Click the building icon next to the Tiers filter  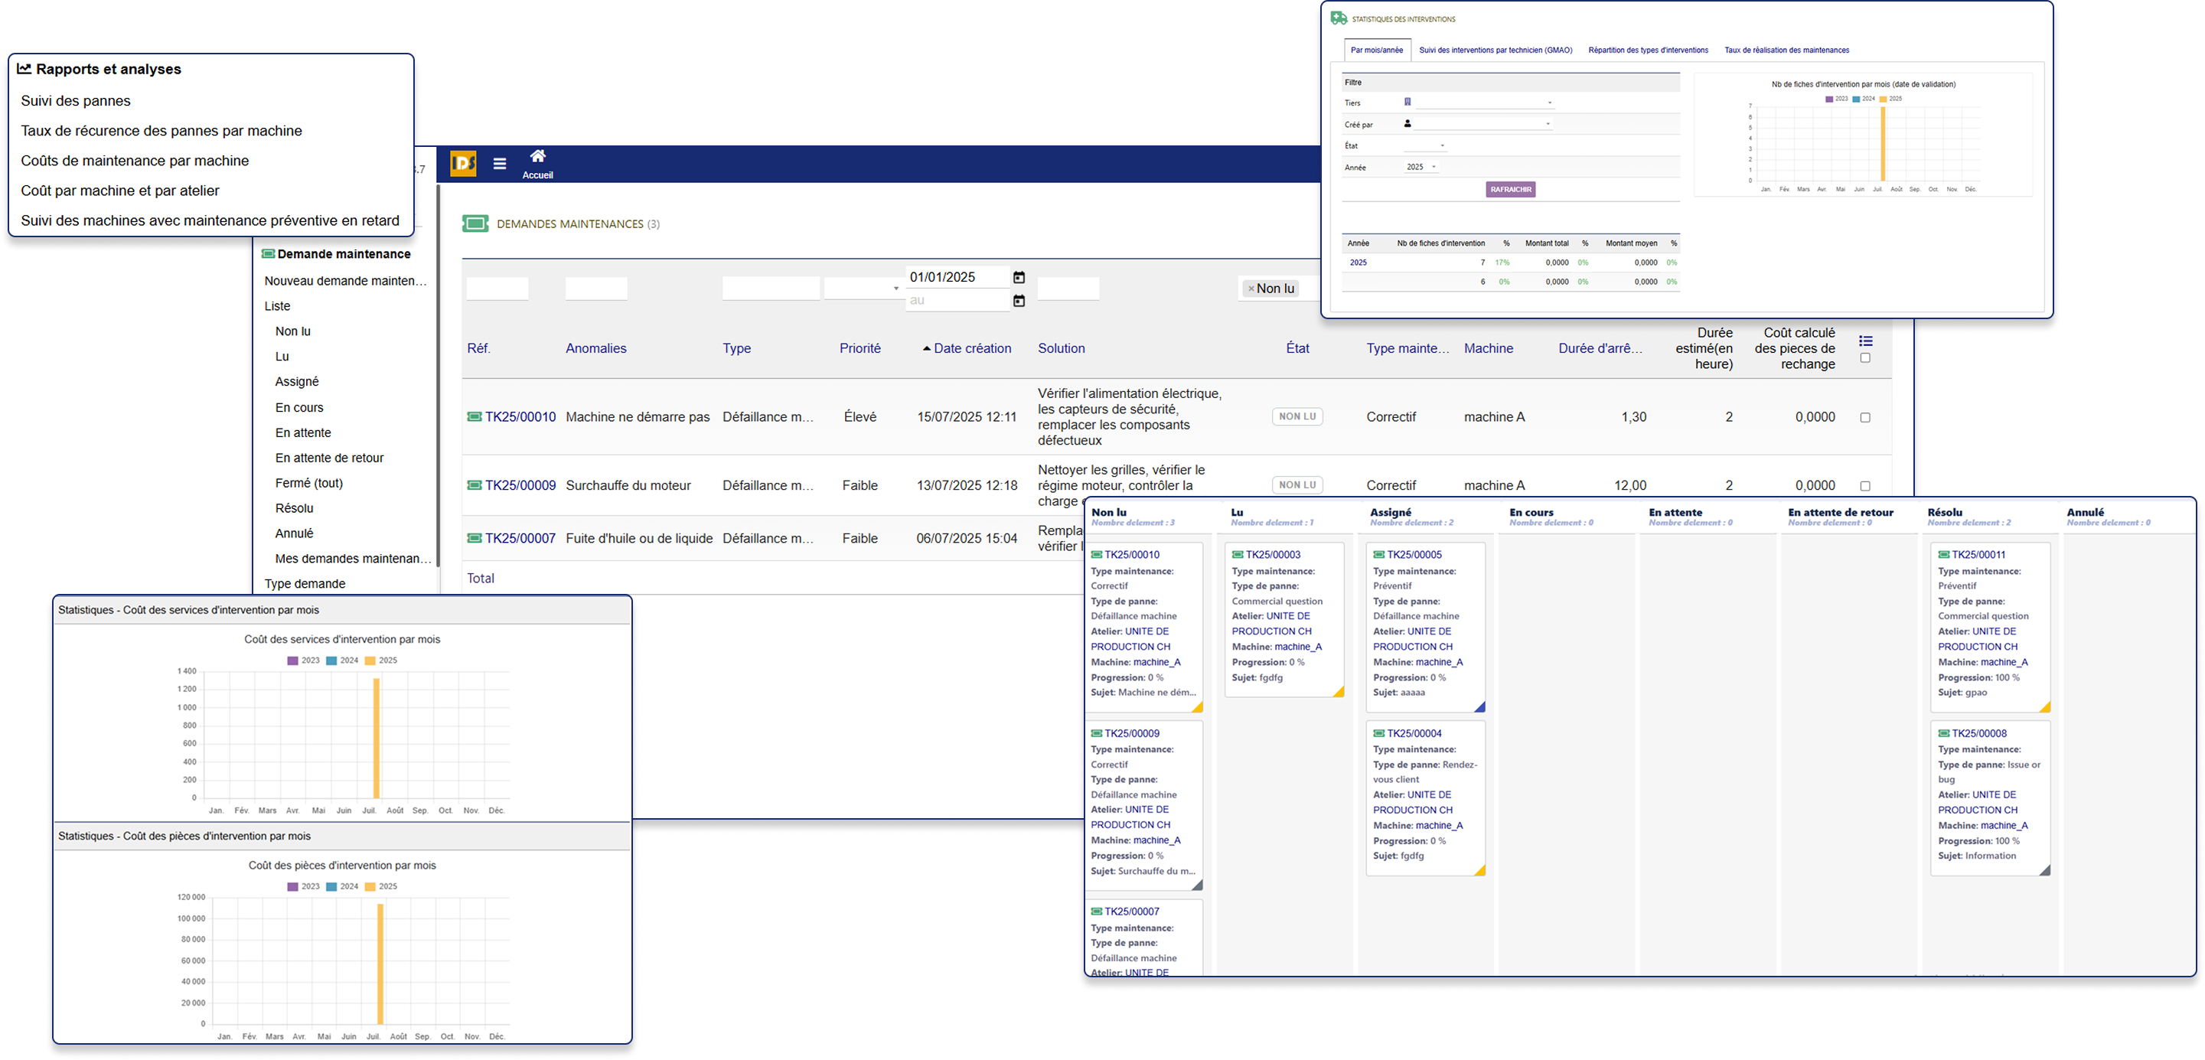[x=1407, y=101]
